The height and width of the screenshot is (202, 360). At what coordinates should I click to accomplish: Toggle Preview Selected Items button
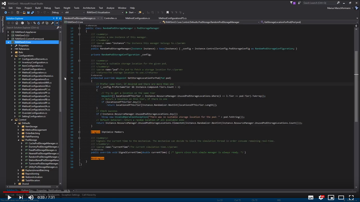tap(57, 23)
